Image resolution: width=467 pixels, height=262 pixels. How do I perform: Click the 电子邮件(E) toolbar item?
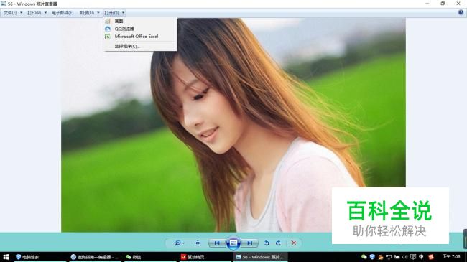(x=63, y=13)
